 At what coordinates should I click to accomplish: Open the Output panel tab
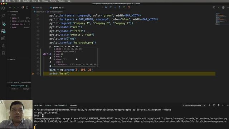click(48, 105)
